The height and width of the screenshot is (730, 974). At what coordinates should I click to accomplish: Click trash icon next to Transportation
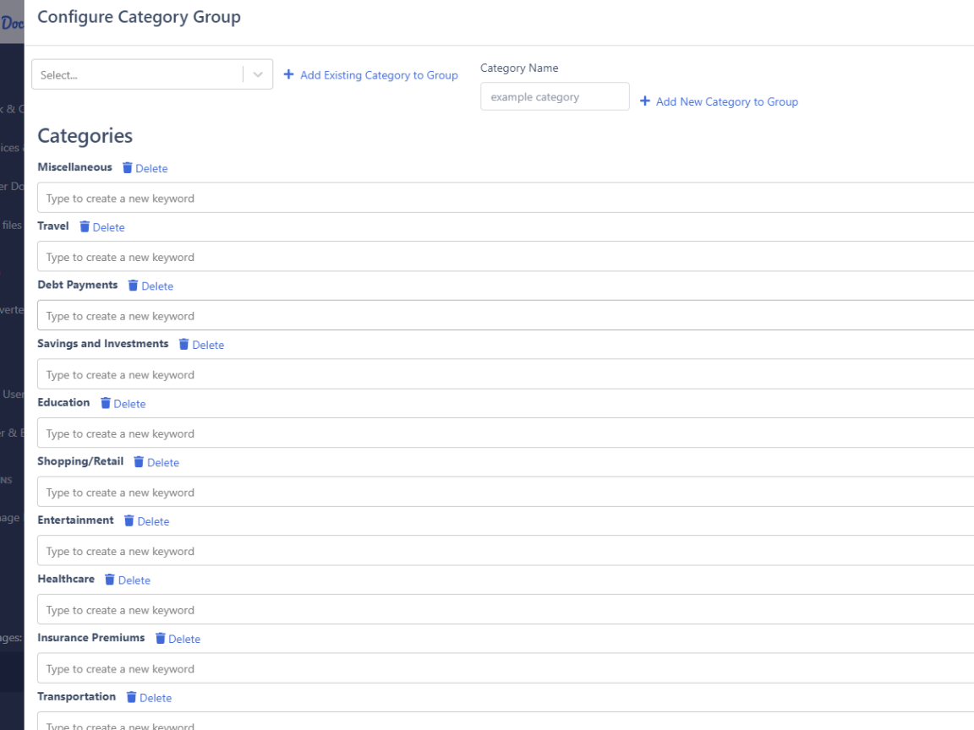(x=131, y=697)
